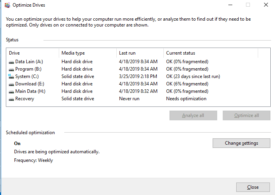Select the Recovery row's Needs optimization status
Viewport: 275px width, 195px height.
tap(186, 99)
